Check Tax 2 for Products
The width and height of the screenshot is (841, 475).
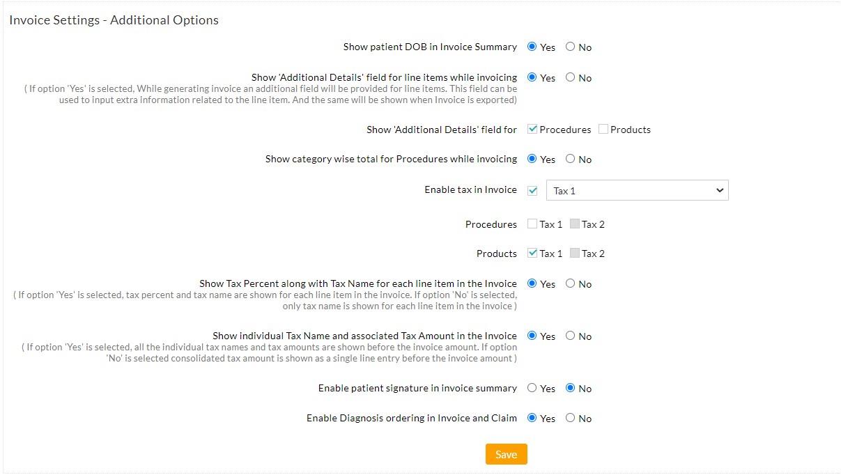[576, 253]
